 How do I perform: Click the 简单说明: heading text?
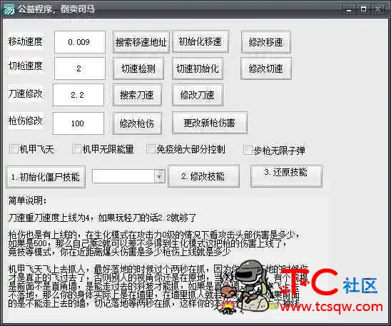pos(27,200)
